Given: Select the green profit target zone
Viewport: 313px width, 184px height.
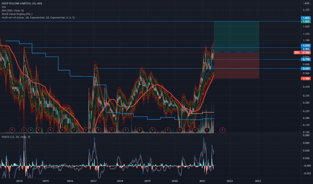Looking at the screenshot, I should pos(236,37).
